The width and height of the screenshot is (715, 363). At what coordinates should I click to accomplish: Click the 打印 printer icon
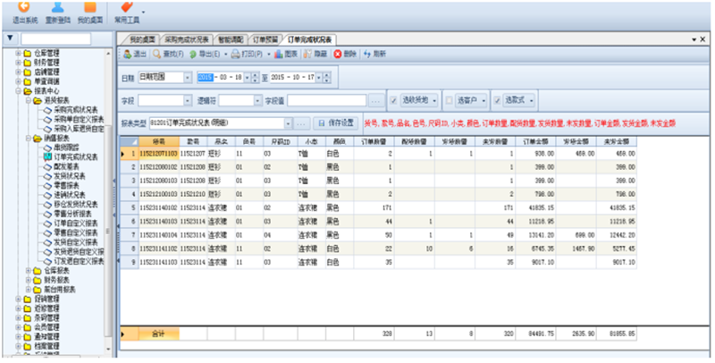tap(245, 54)
